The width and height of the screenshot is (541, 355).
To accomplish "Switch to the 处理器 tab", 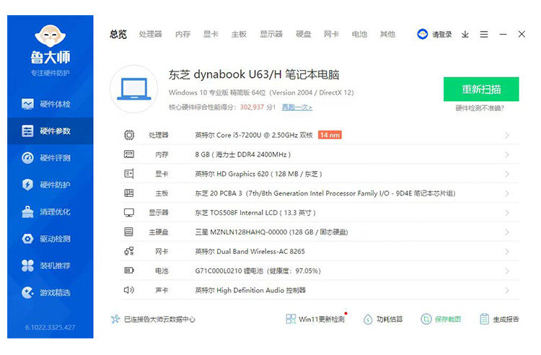I will [x=151, y=34].
